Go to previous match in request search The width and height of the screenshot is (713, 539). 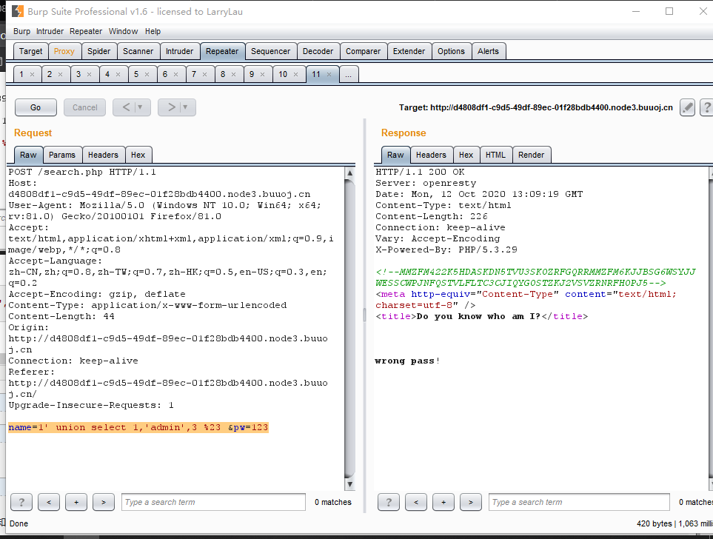(x=49, y=502)
